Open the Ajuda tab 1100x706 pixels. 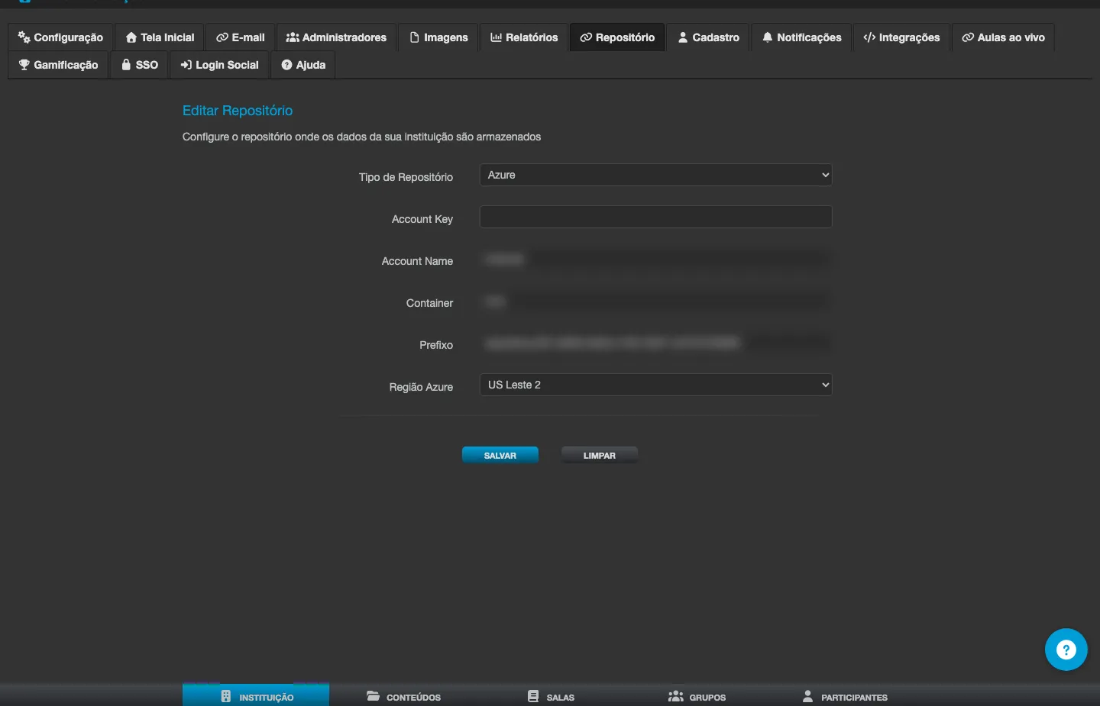[x=303, y=65]
